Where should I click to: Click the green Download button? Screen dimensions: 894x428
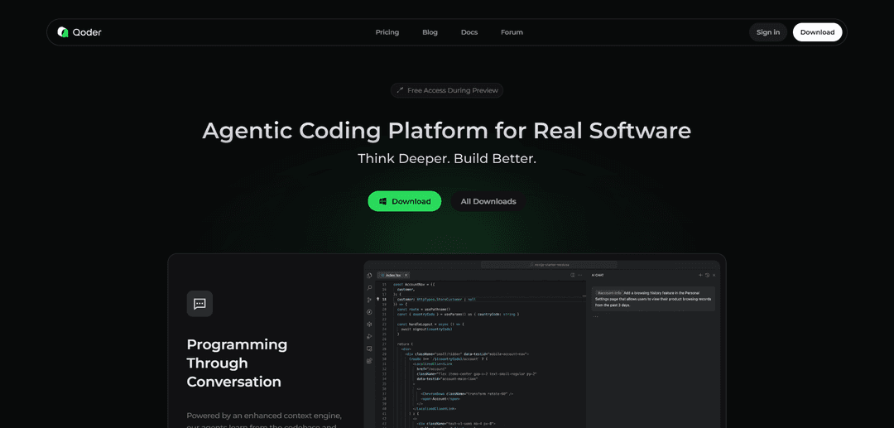click(x=404, y=201)
